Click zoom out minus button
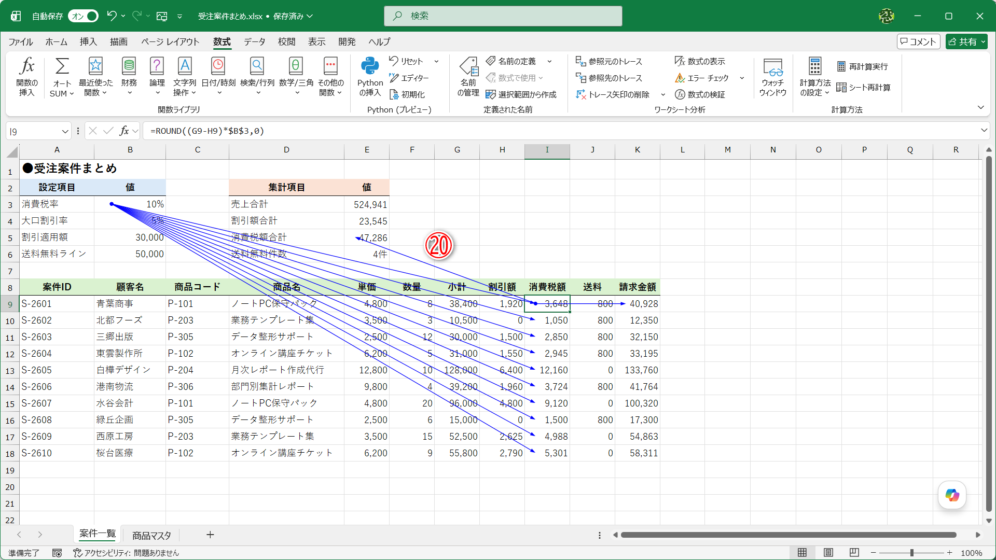The height and width of the screenshot is (560, 996). click(x=874, y=553)
